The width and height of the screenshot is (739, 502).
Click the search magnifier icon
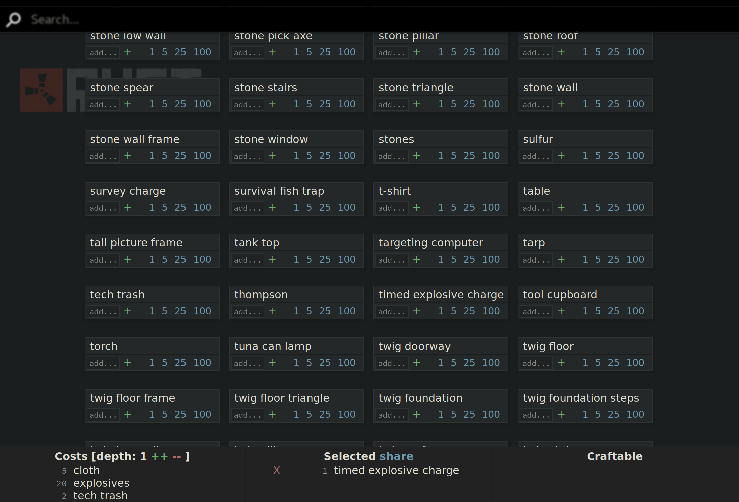tap(13, 19)
